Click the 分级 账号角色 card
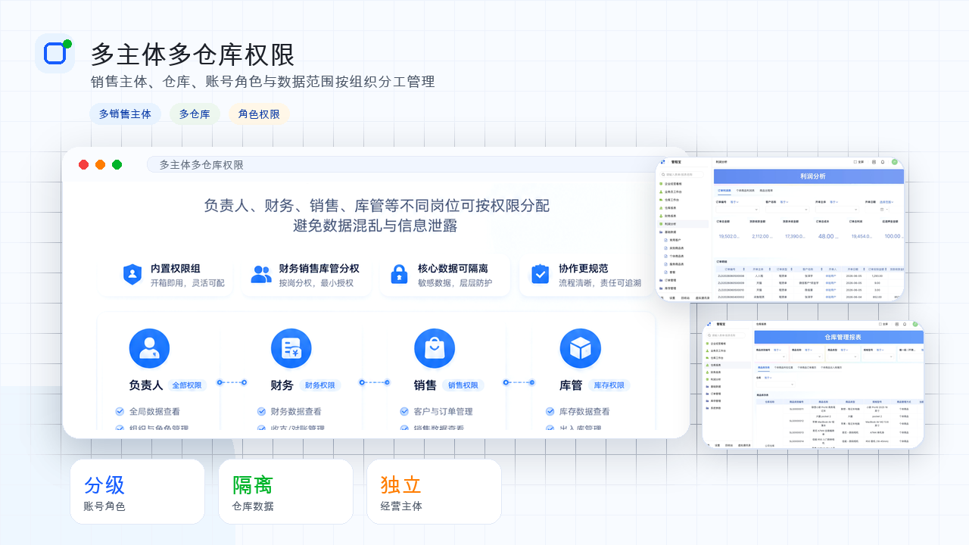Screen dimensions: 969x545 pos(137,491)
